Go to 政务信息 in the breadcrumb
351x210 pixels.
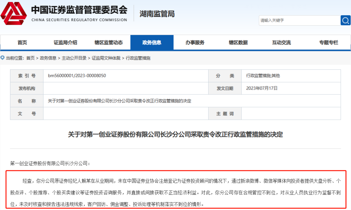tap(48, 58)
